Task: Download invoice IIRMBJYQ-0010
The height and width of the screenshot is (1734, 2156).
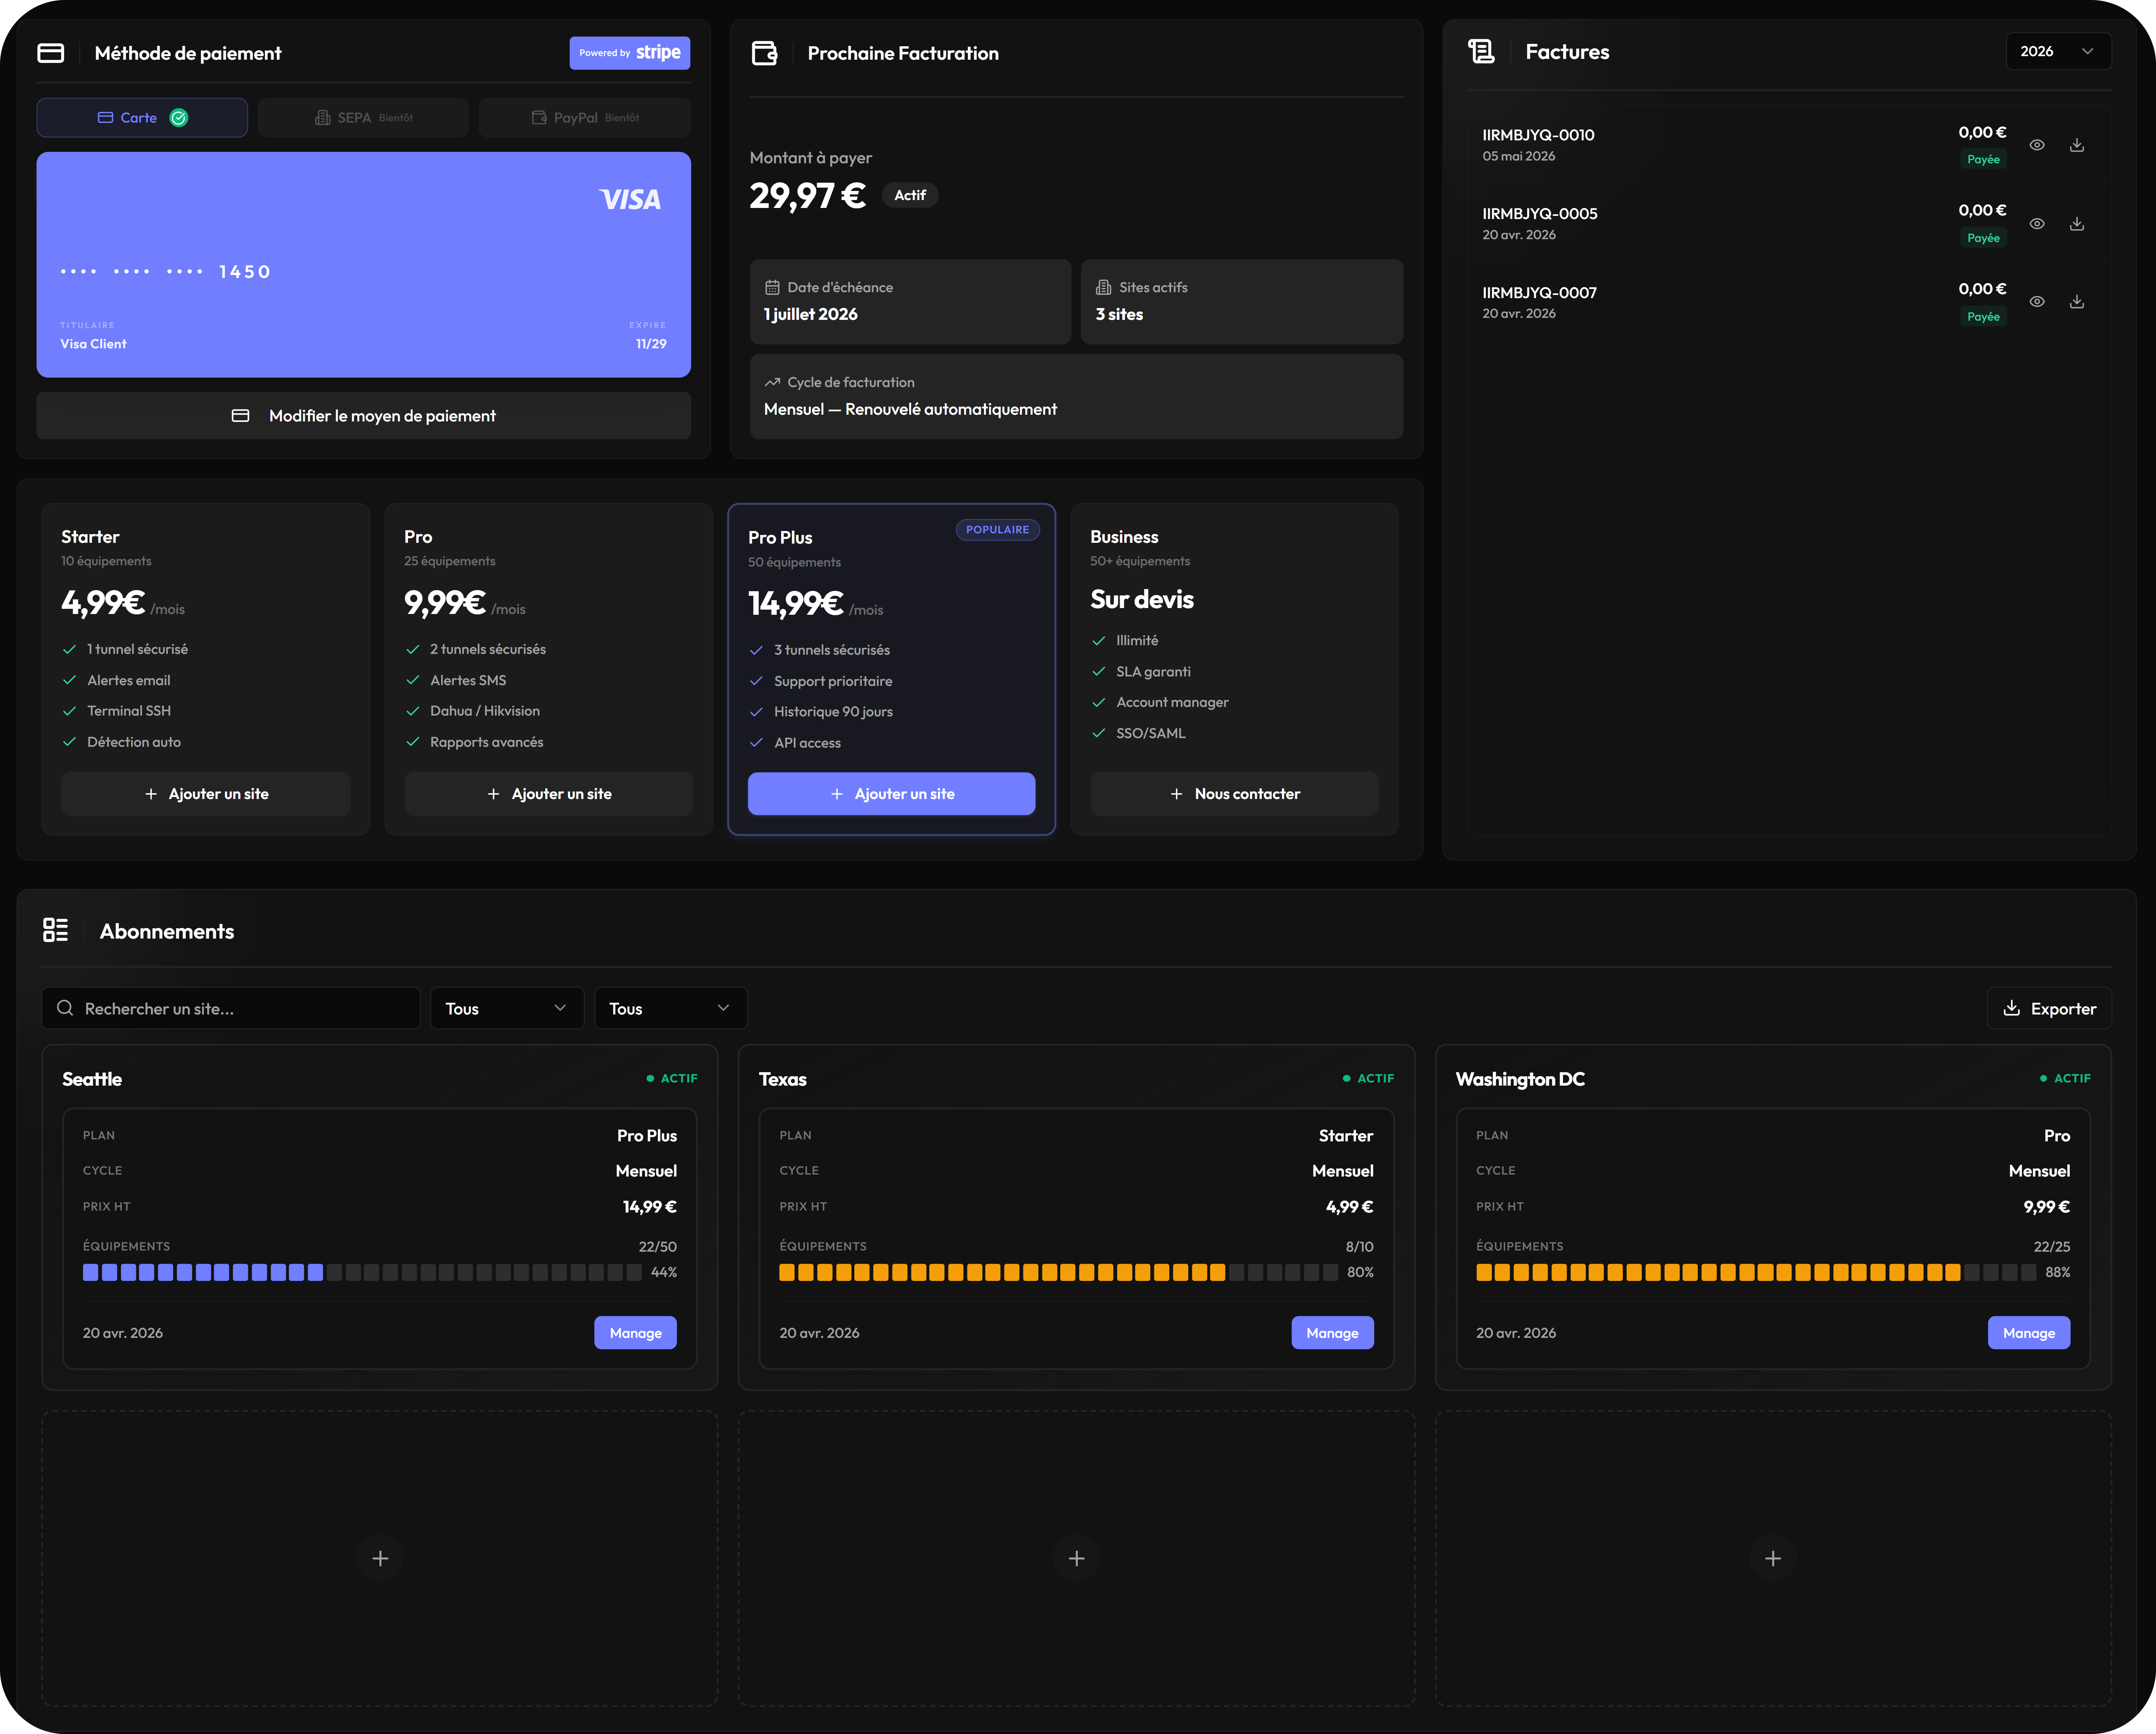Action: pos(2077,145)
